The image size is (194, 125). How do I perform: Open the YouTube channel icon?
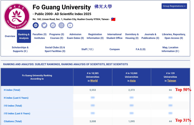pos(70,25)
